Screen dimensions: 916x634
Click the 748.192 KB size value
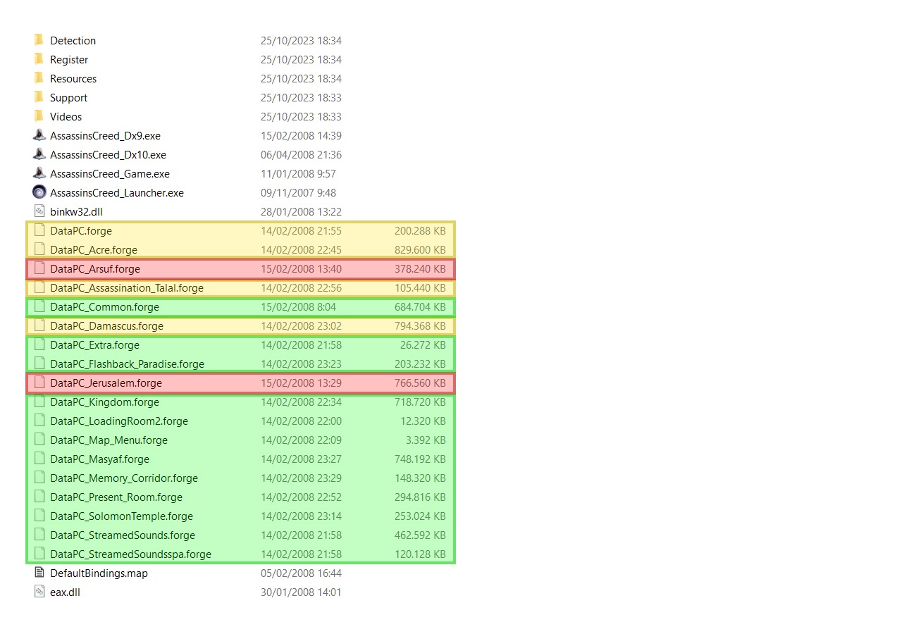420,459
